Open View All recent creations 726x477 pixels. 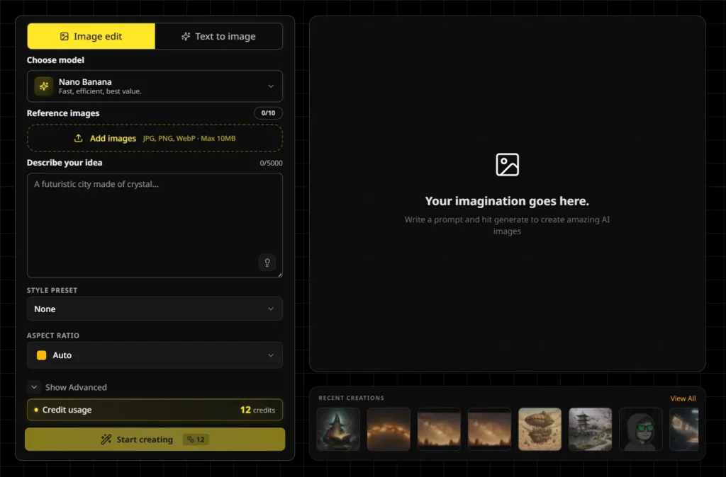[682, 398]
